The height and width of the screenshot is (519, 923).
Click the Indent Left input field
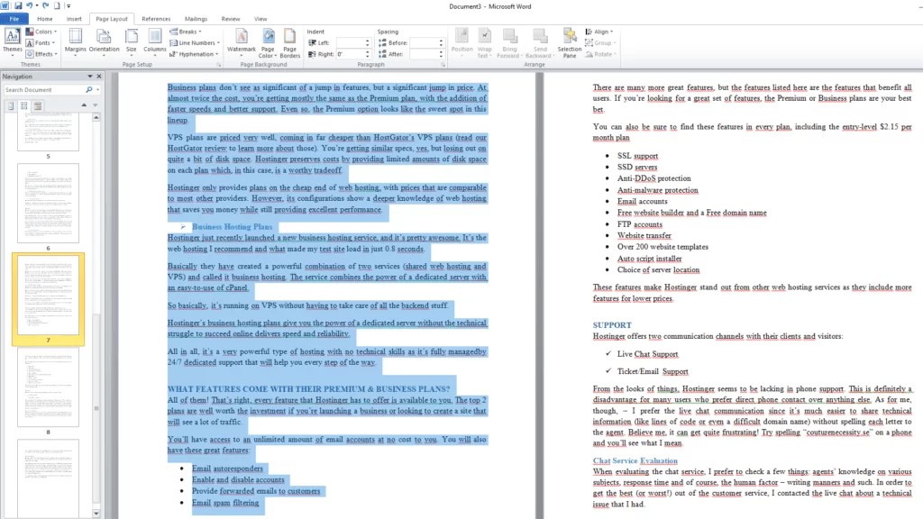[x=350, y=43]
